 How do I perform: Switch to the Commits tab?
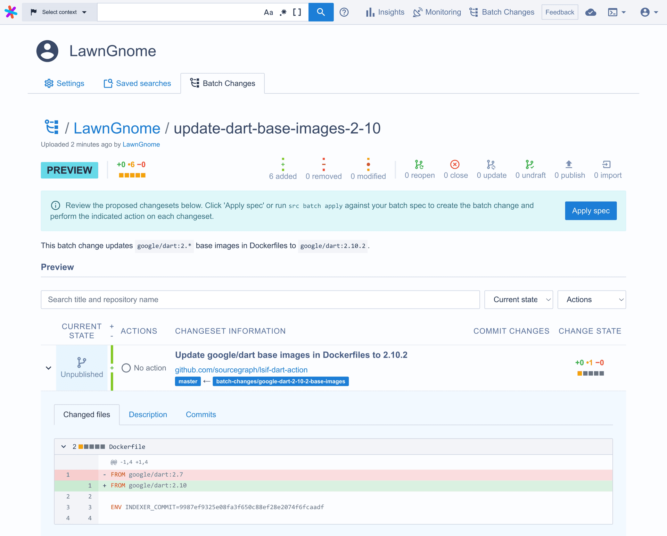201,414
